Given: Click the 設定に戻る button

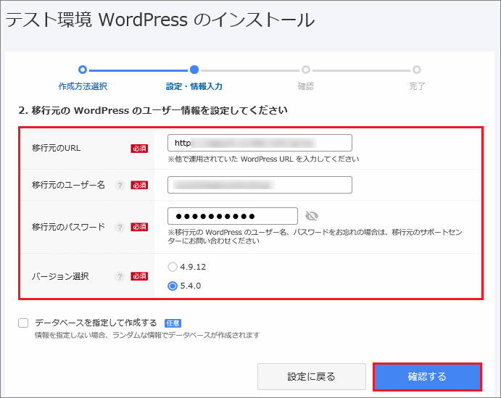Looking at the screenshot, I should (312, 376).
